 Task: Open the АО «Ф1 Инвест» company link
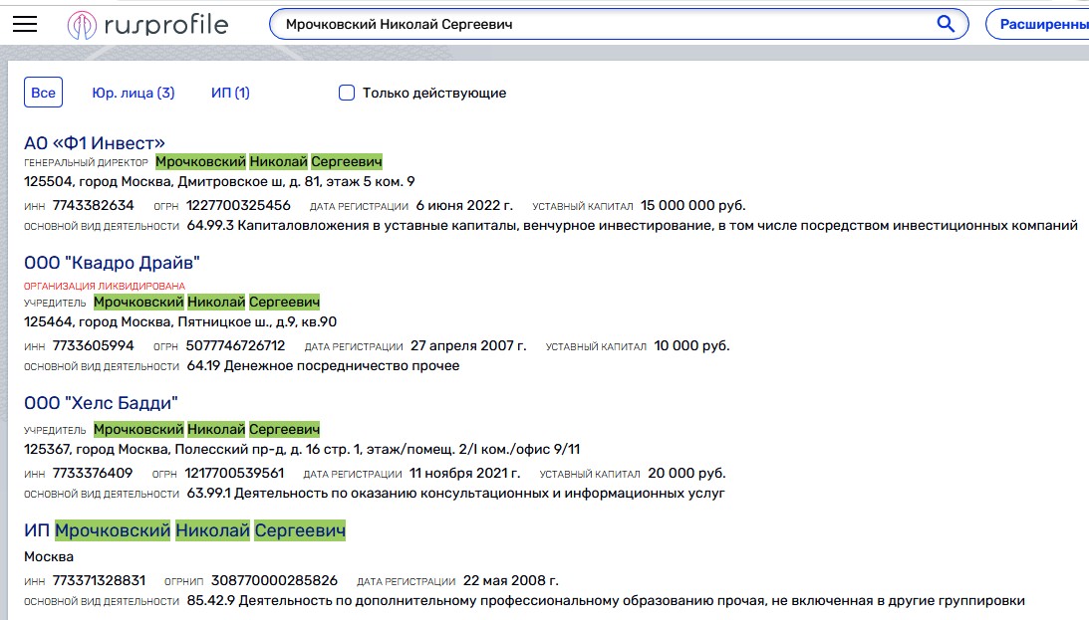point(95,143)
